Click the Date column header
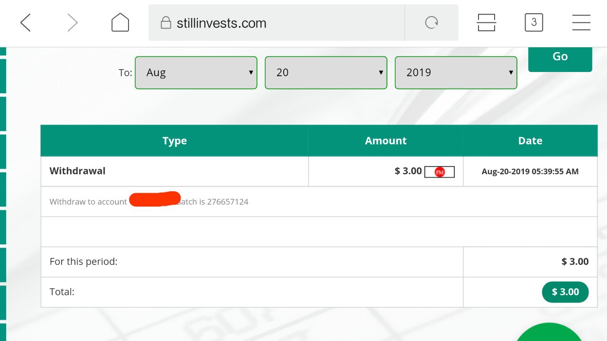 tap(530, 141)
